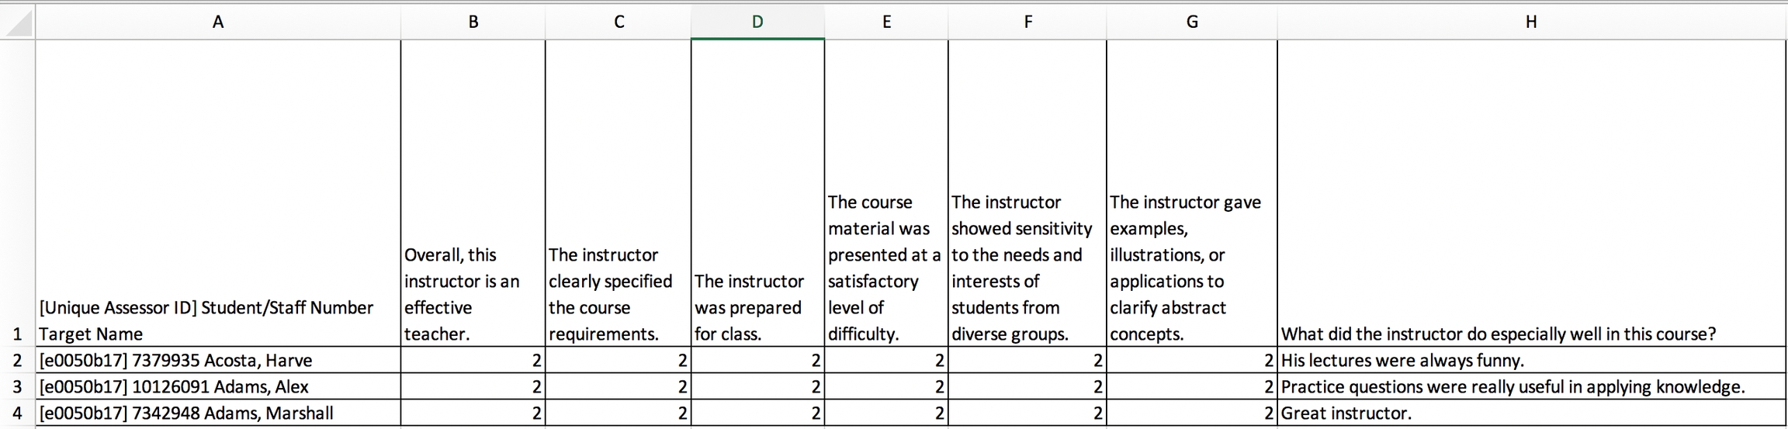Select the "instructor was prepared for class" cell
This screenshot has width=1788, height=429.
tap(757, 307)
